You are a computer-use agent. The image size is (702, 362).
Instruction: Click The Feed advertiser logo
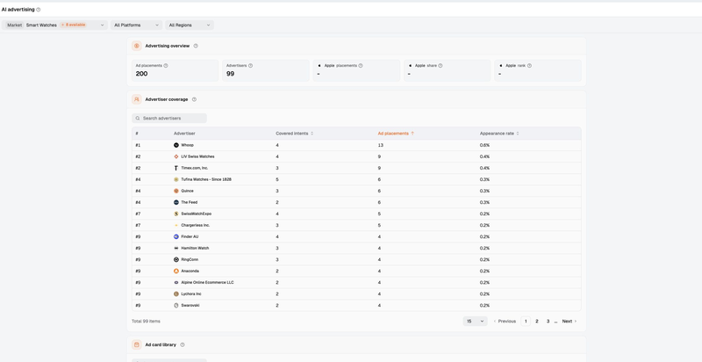(x=176, y=202)
